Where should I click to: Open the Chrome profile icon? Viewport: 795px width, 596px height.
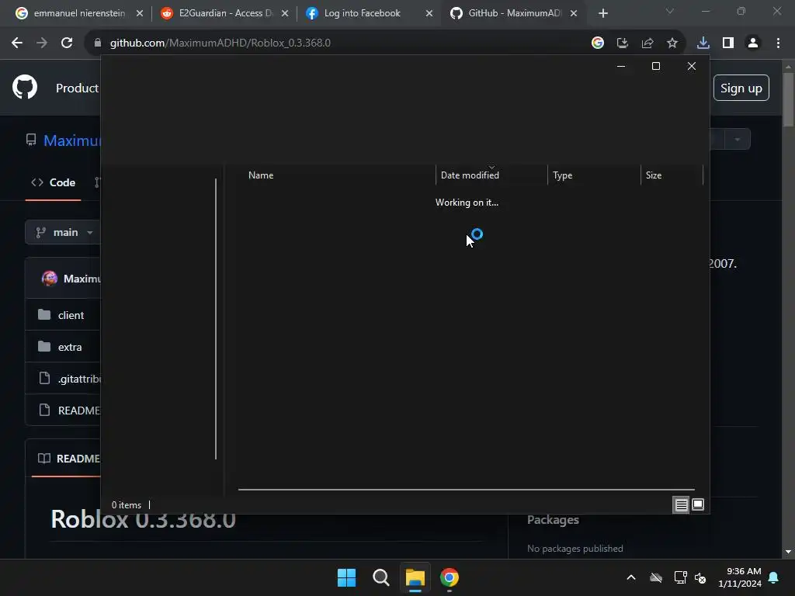point(753,43)
